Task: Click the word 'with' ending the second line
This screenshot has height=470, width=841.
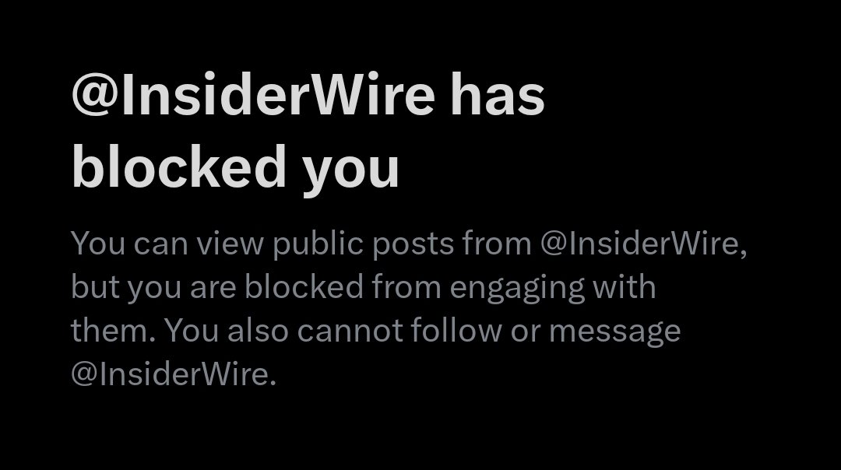Action: [x=624, y=286]
